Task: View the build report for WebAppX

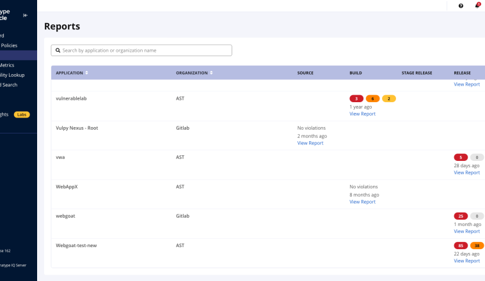Action: tap(362, 202)
